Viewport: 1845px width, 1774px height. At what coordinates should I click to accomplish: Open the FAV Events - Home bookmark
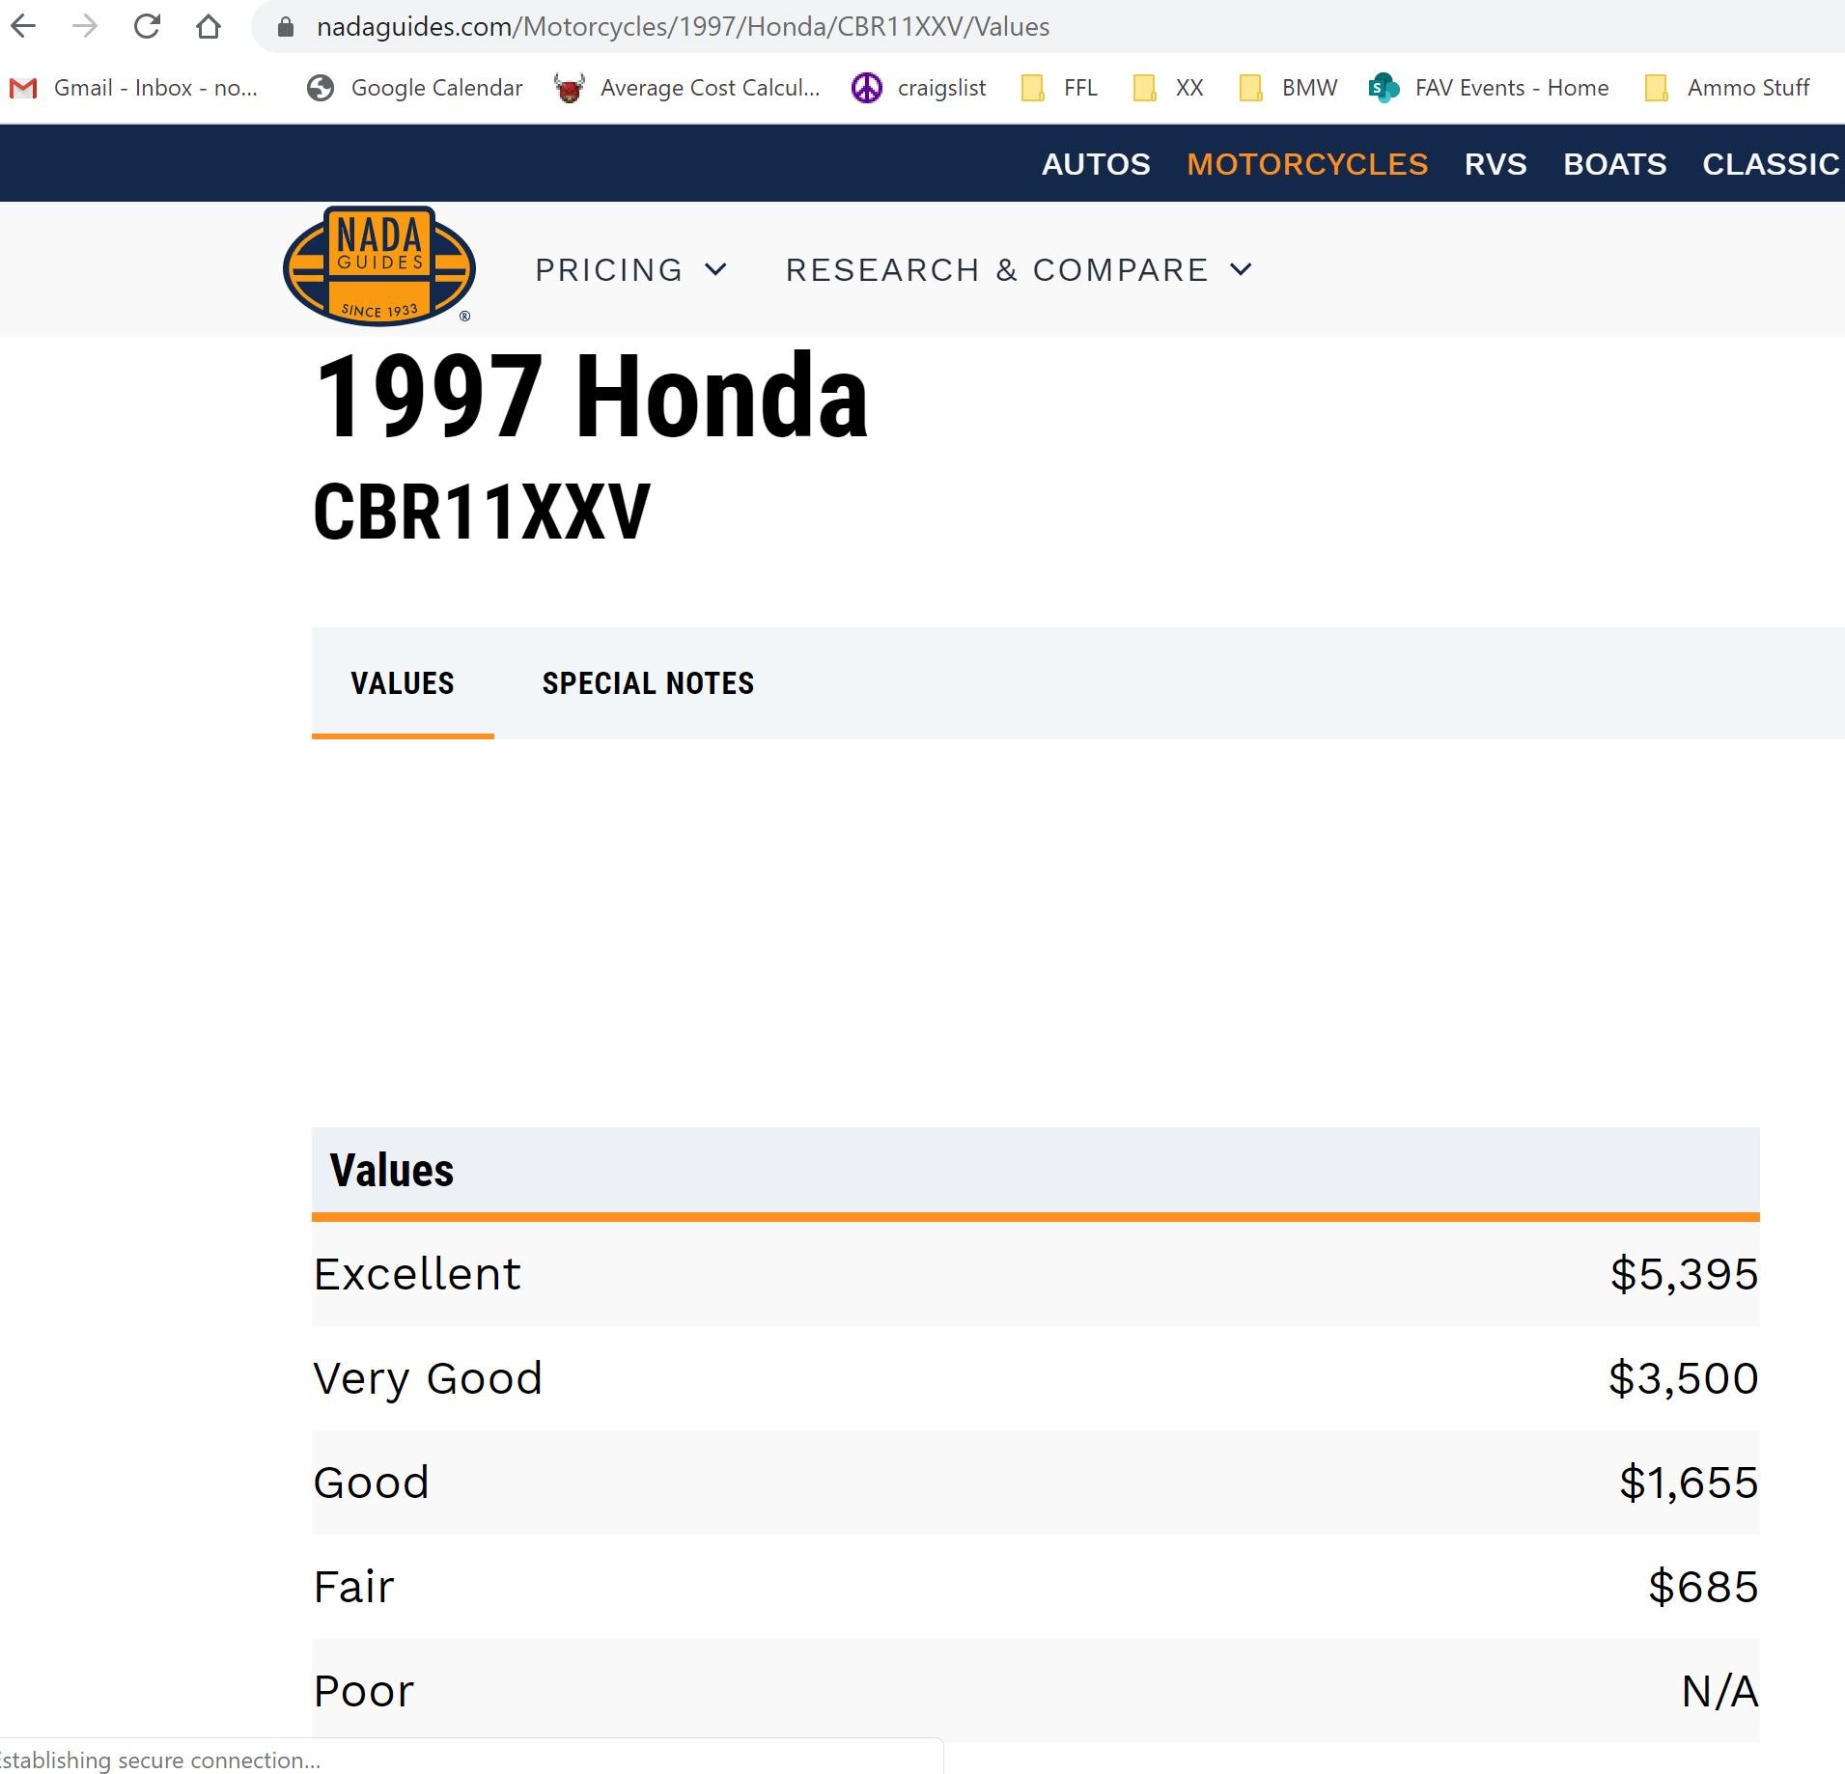pyautogui.click(x=1490, y=88)
